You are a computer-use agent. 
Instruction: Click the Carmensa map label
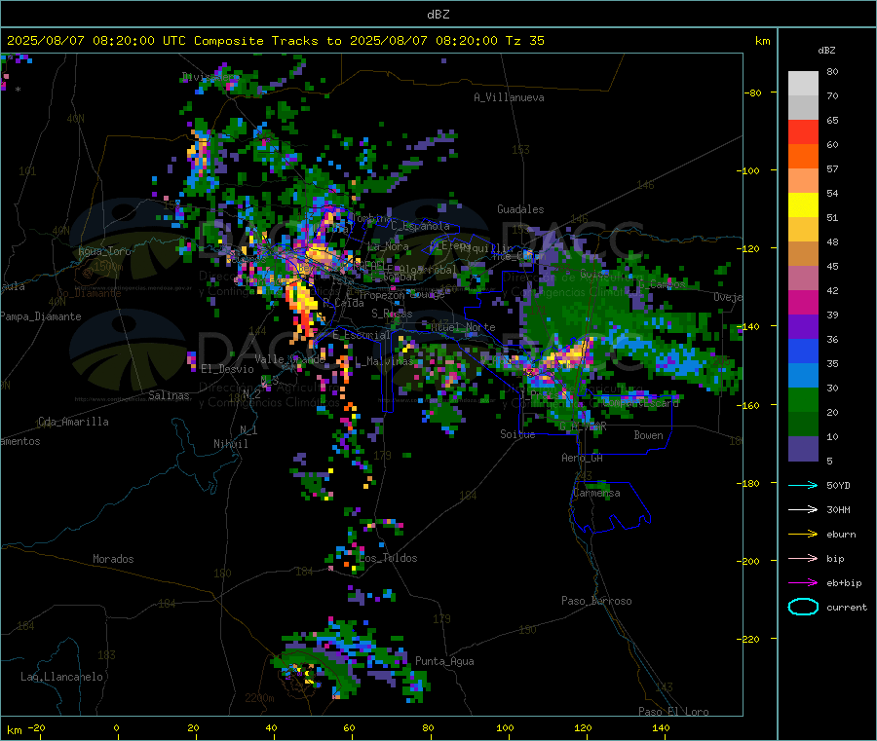(596, 493)
